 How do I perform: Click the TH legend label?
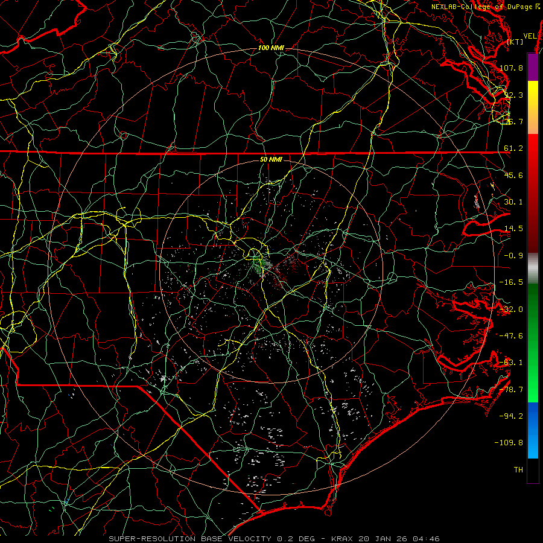point(518,470)
